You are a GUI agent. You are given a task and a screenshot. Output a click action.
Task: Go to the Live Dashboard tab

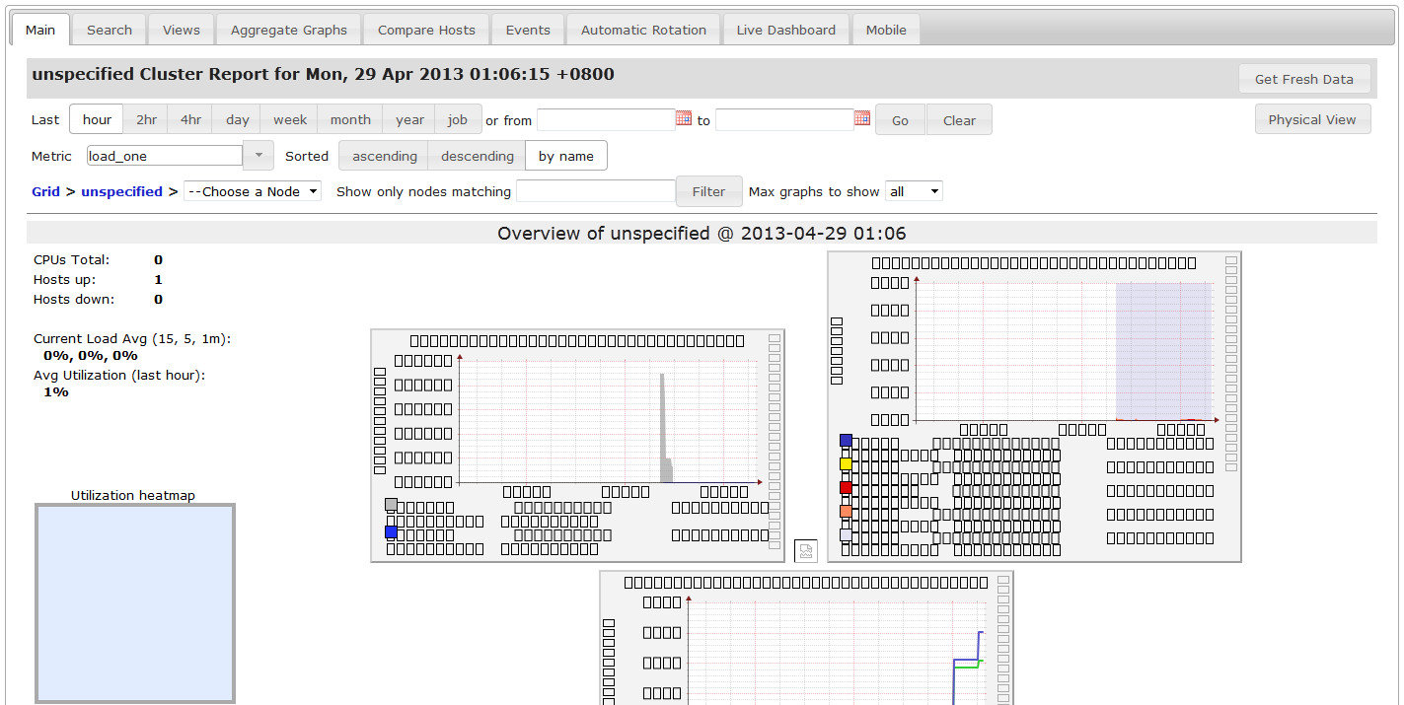point(786,29)
